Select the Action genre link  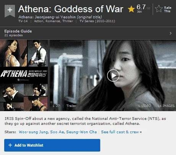point(39,21)
